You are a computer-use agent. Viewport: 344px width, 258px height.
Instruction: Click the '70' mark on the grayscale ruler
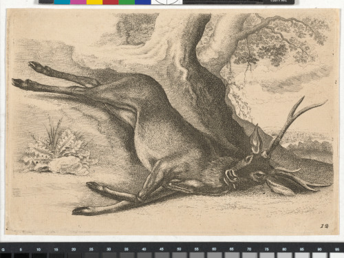(x=249, y=249)
